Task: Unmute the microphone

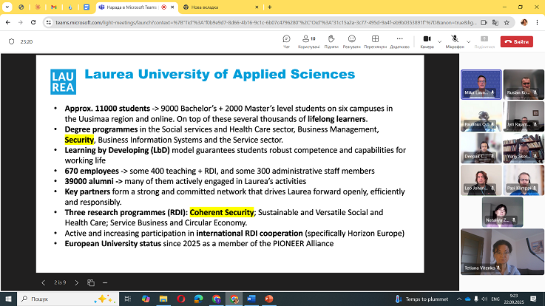Action: click(454, 40)
